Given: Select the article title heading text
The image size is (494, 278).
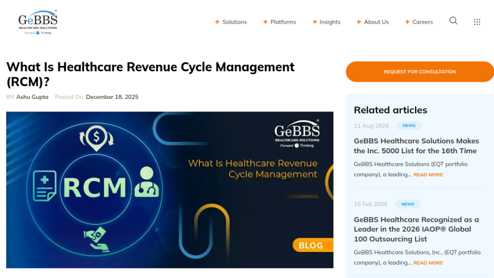Looking at the screenshot, I should point(150,74).
